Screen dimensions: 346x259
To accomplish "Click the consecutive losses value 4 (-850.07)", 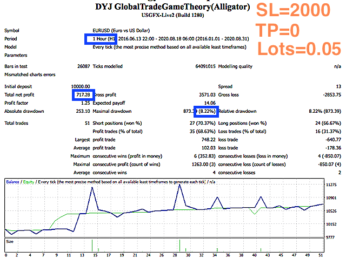I will (329, 156).
